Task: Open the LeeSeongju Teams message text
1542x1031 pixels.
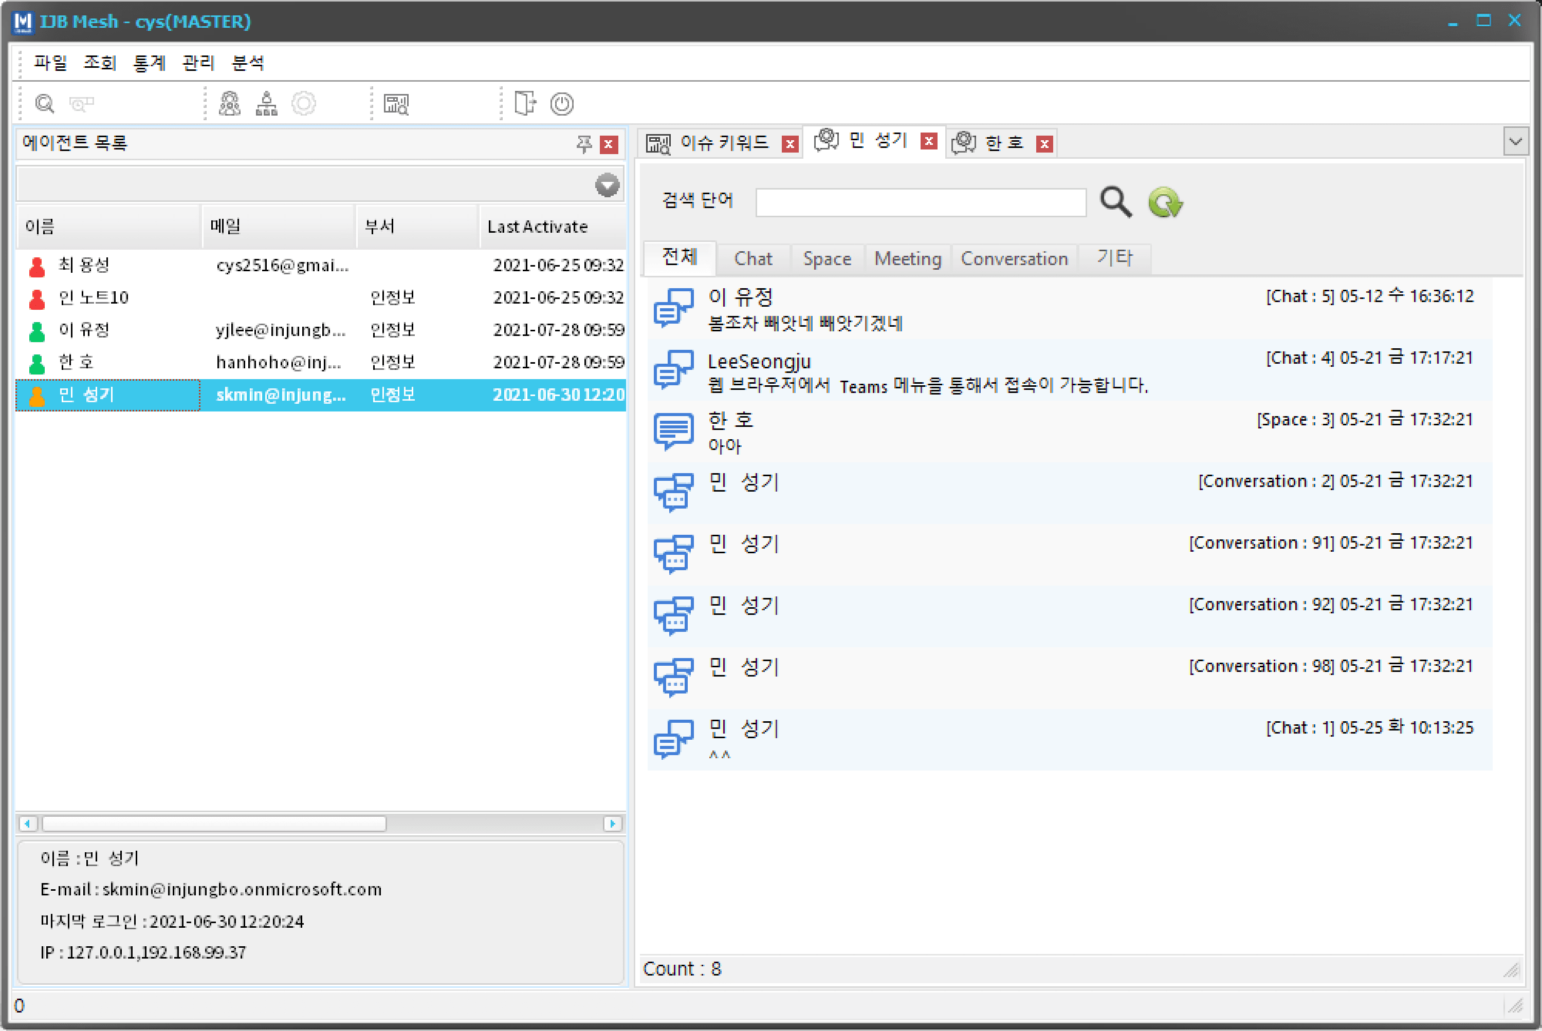Action: [928, 385]
